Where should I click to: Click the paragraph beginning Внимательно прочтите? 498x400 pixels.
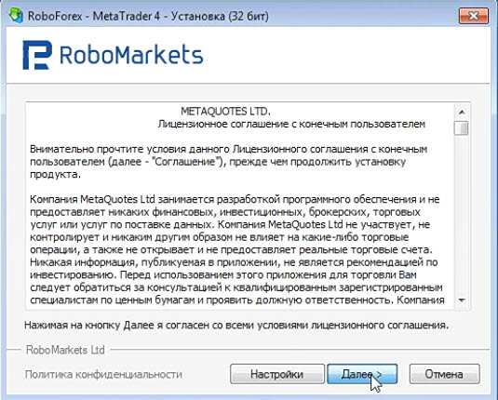228,162
